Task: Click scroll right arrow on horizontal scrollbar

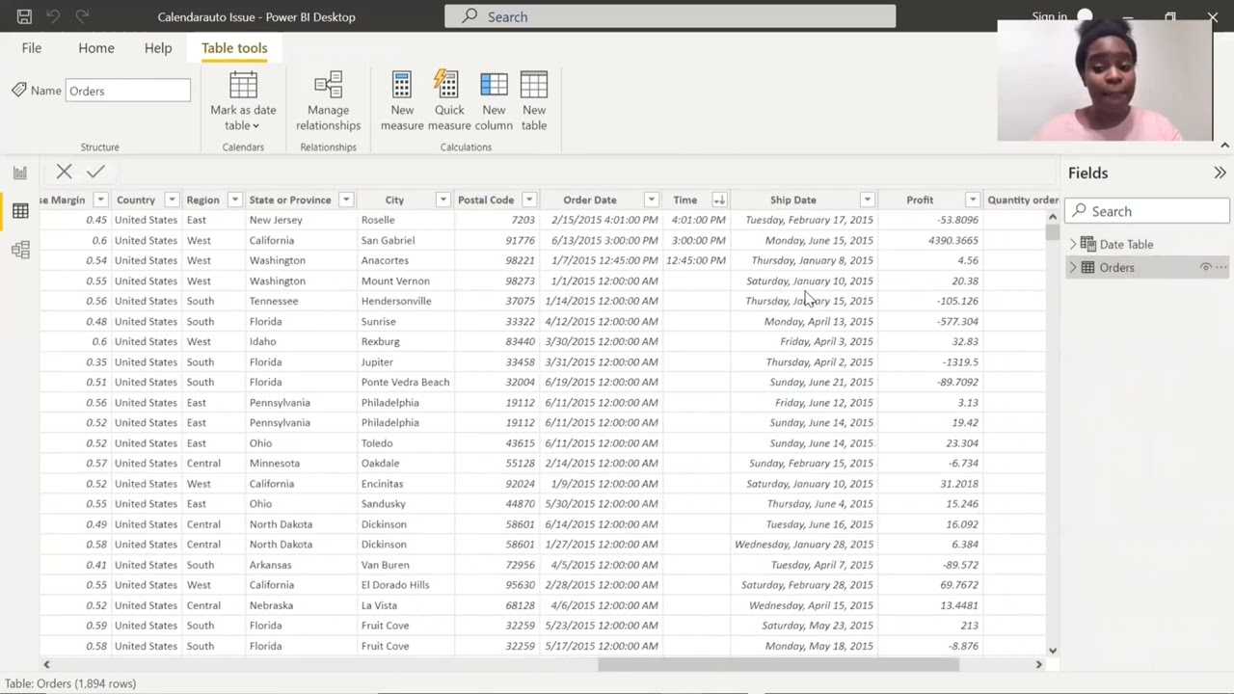Action: pyautogui.click(x=1038, y=664)
